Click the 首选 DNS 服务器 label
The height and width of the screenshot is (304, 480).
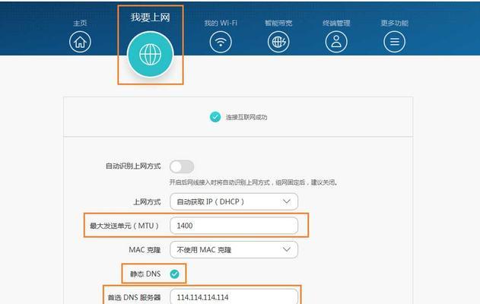pos(134,297)
